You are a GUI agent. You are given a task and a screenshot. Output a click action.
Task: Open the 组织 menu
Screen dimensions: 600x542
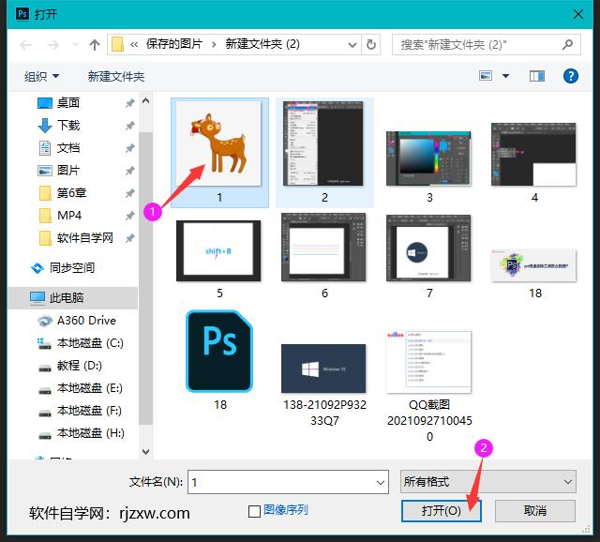pyautogui.click(x=41, y=77)
